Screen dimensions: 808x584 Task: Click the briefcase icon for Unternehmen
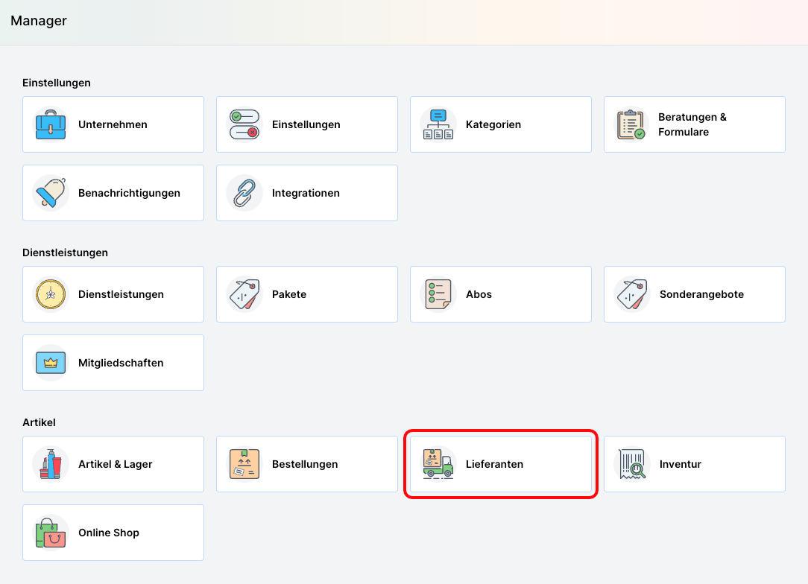(x=51, y=124)
